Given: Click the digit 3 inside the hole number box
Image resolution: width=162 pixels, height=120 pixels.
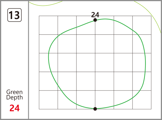Looking at the screenshot, I should (17, 15).
